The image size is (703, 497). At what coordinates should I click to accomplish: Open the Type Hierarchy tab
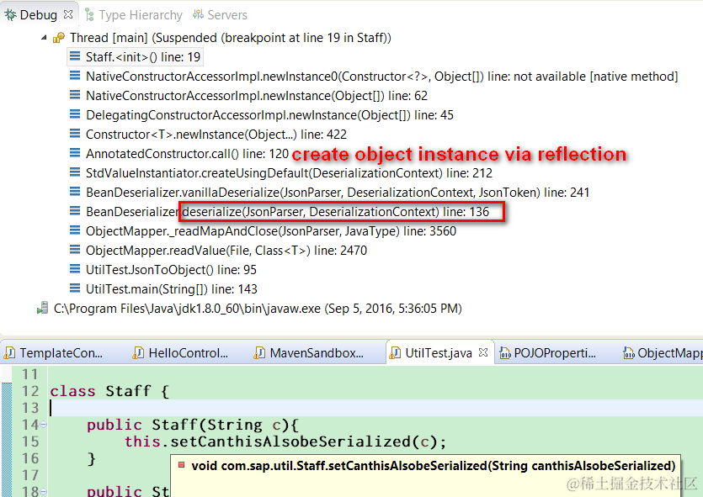click(134, 15)
